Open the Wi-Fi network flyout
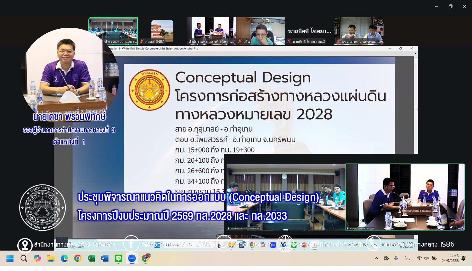 point(419,258)
